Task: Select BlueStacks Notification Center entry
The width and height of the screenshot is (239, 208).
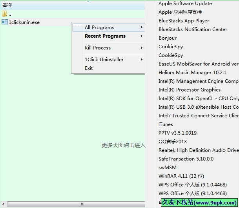Action: point(193,29)
